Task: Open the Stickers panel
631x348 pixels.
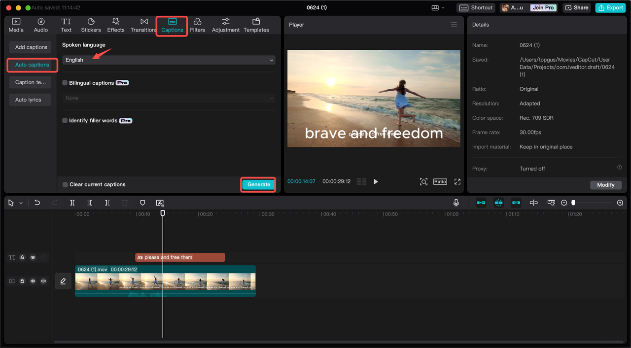Action: (91, 25)
